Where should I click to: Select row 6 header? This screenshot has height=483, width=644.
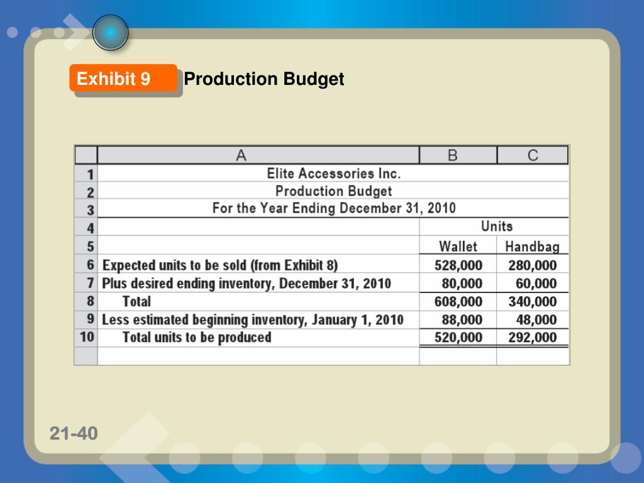[86, 264]
